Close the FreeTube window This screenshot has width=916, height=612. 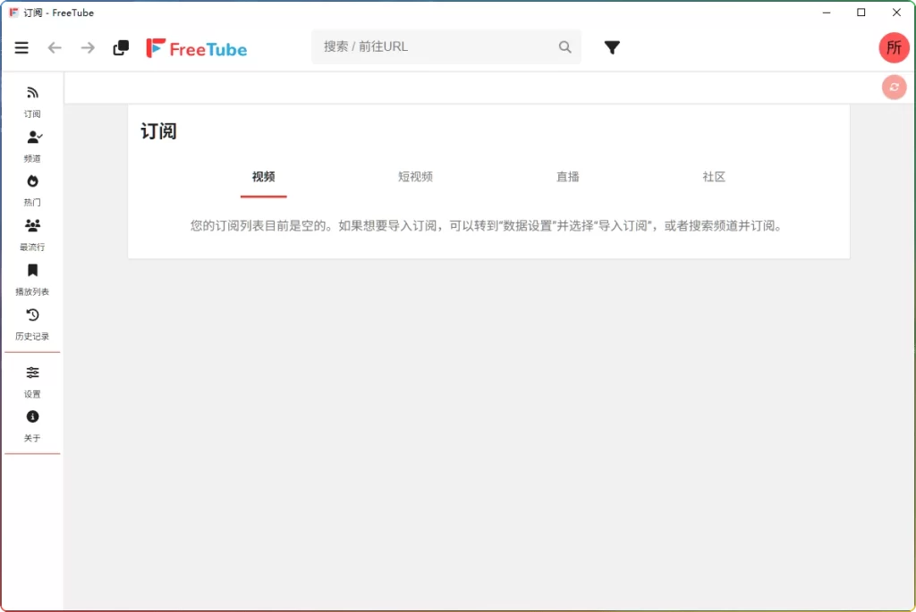point(896,13)
